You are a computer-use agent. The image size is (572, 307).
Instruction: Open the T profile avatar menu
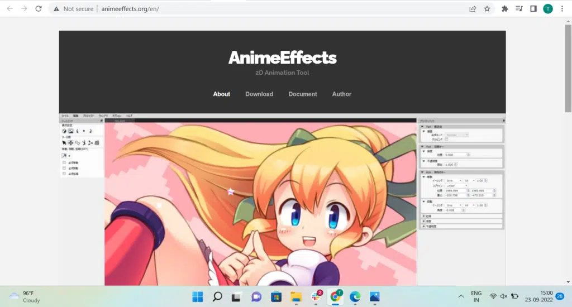(548, 9)
